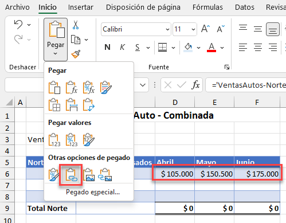
Task: Open the Archivo tab
Action: click(x=17, y=7)
